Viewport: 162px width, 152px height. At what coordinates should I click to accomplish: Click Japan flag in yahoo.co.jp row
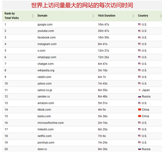click(x=139, y=90)
